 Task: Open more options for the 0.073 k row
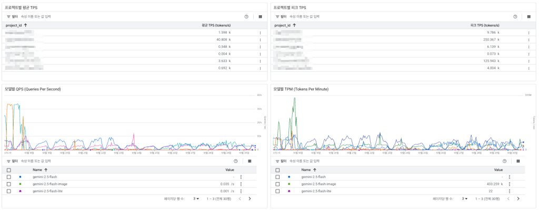pyautogui.click(x=528, y=54)
